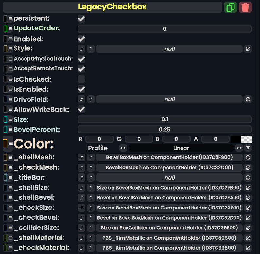
Task: Click the bent arrow icon beside _checkMesh
Action: click(x=81, y=168)
